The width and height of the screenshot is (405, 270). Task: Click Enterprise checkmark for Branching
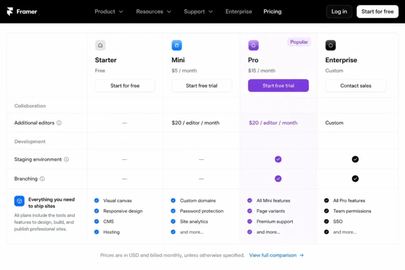[x=355, y=179]
